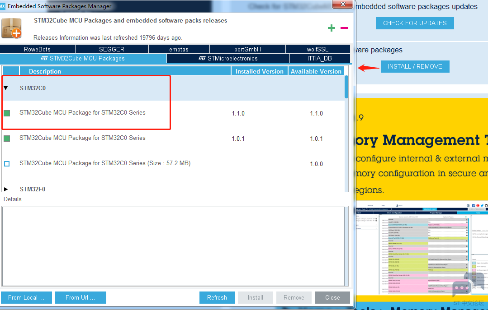Expand the STM32F0 tree group
Viewport: 488px width, 310px height.
click(x=5, y=189)
